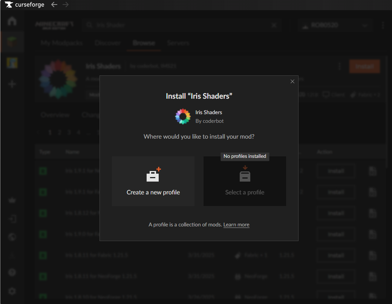The image size is (392, 304).
Task: Open Home in the left sidebar
Action: point(12,21)
